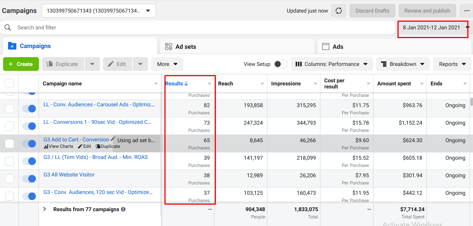
Task: Click Duplicate icon under G3 Add to Cart row
Action: click(98, 146)
